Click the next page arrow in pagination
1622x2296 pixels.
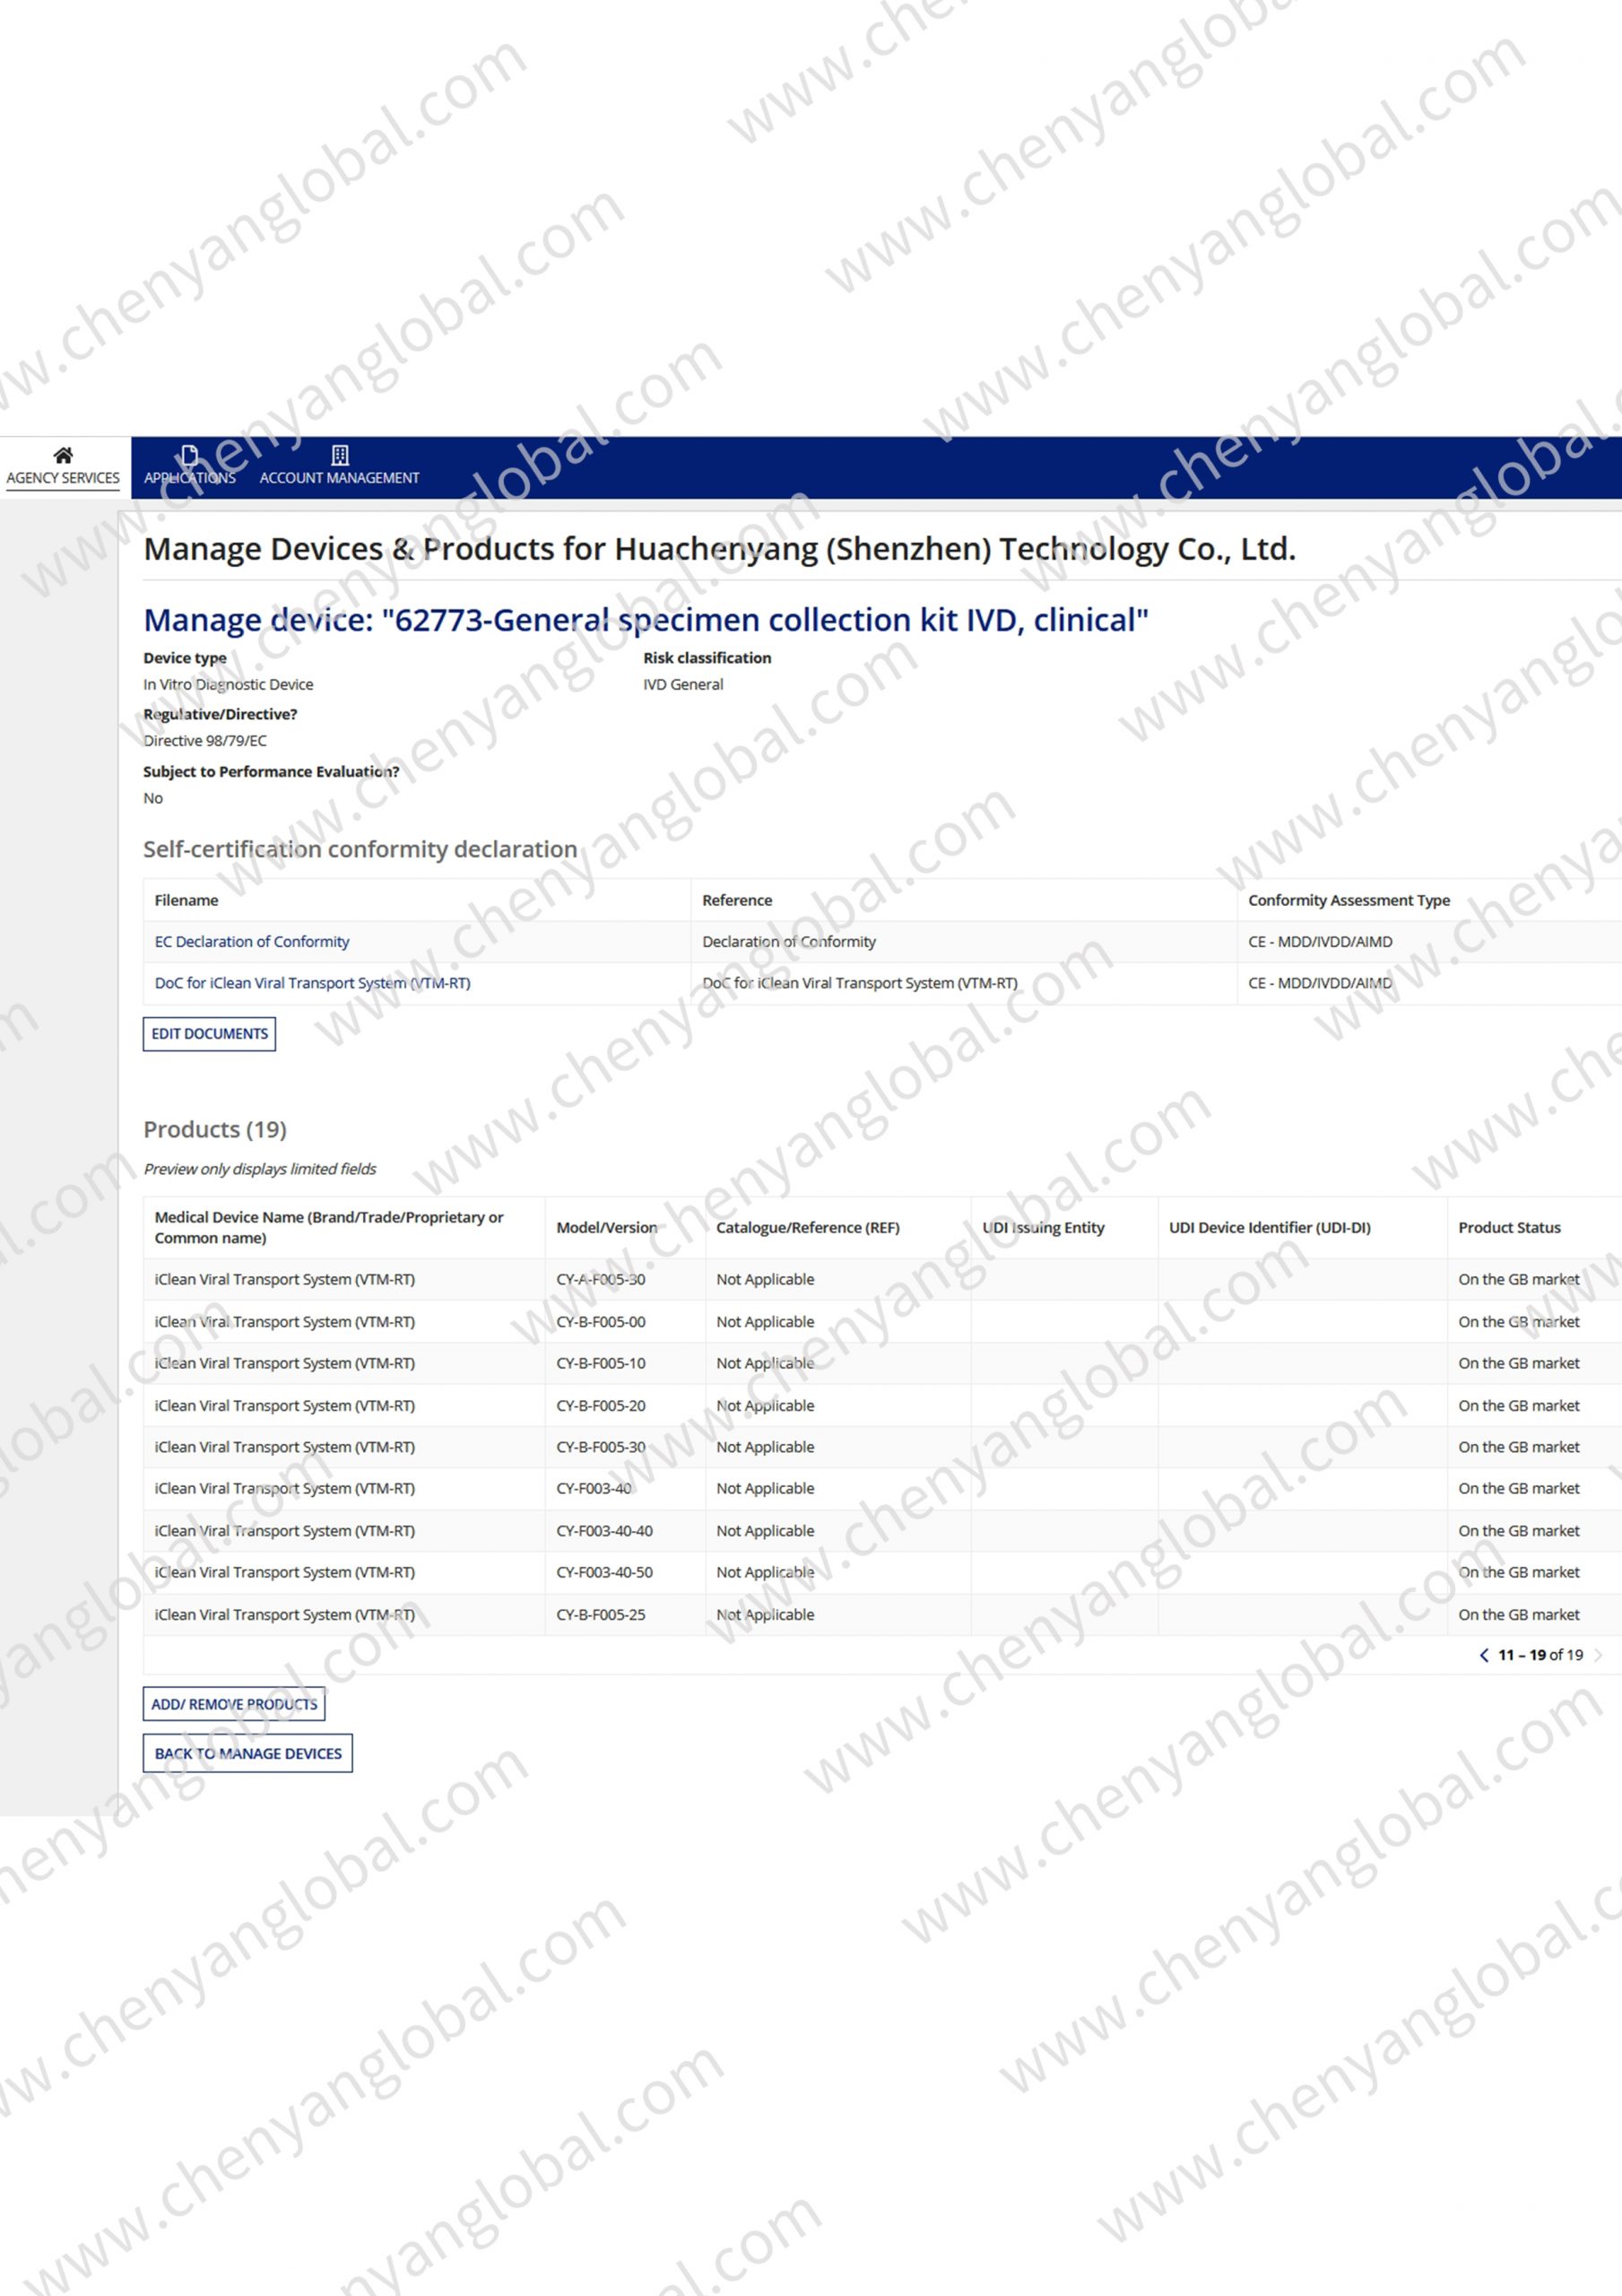[1598, 1655]
